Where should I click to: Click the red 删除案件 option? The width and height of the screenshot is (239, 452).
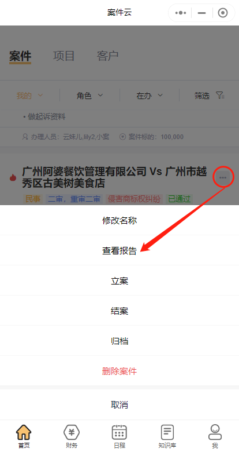pyautogui.click(x=119, y=371)
